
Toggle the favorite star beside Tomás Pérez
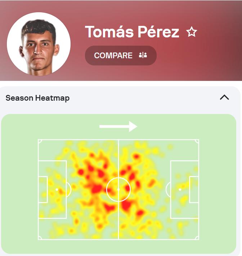[x=192, y=32]
